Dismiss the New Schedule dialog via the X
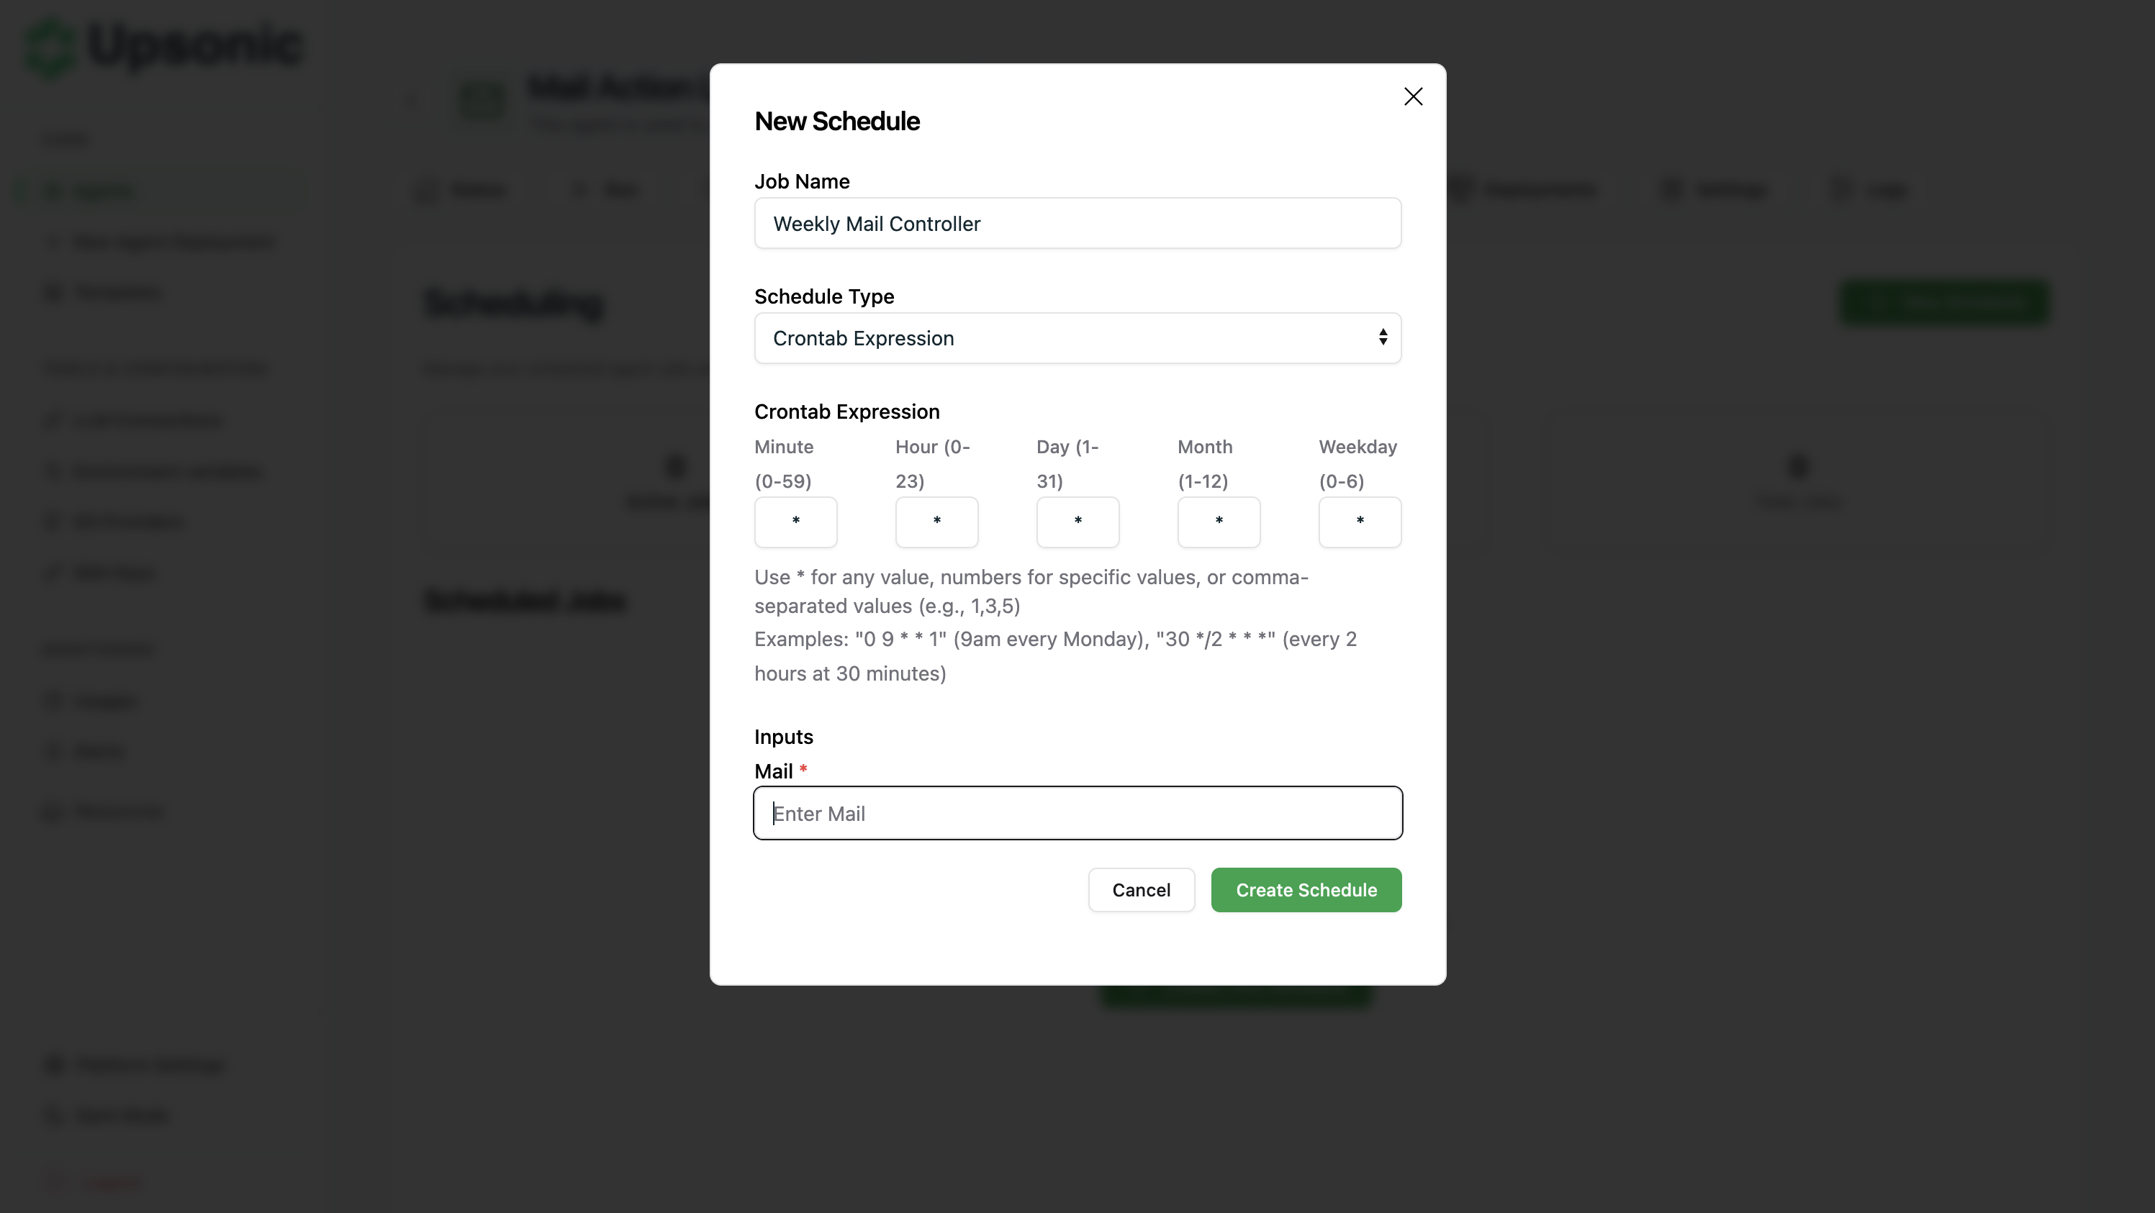2155x1213 pixels. point(1413,96)
